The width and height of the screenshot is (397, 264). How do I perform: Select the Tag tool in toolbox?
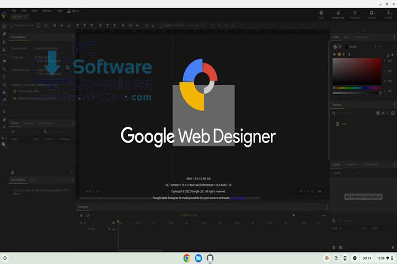coord(4,61)
